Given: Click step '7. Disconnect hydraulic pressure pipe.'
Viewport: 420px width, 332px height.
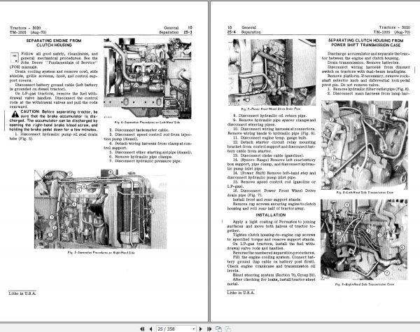Looking at the screenshot, I should point(145,161).
